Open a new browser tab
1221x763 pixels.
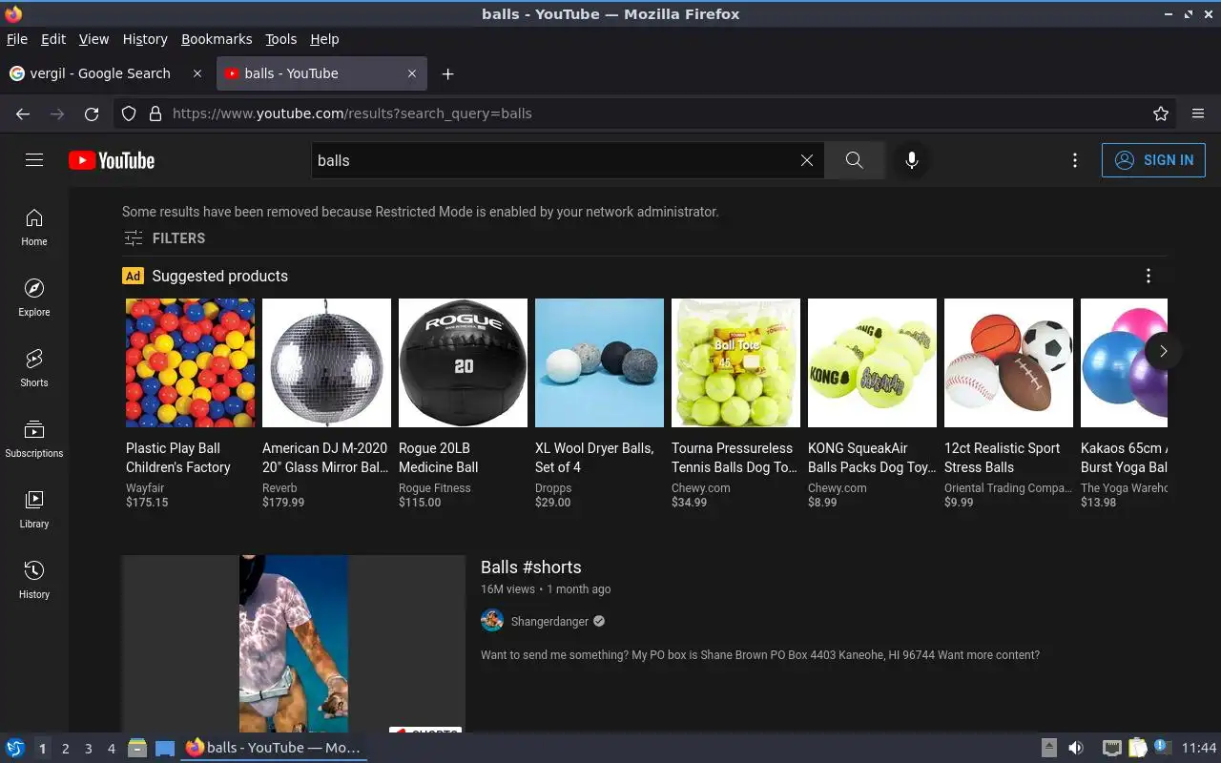coord(447,73)
